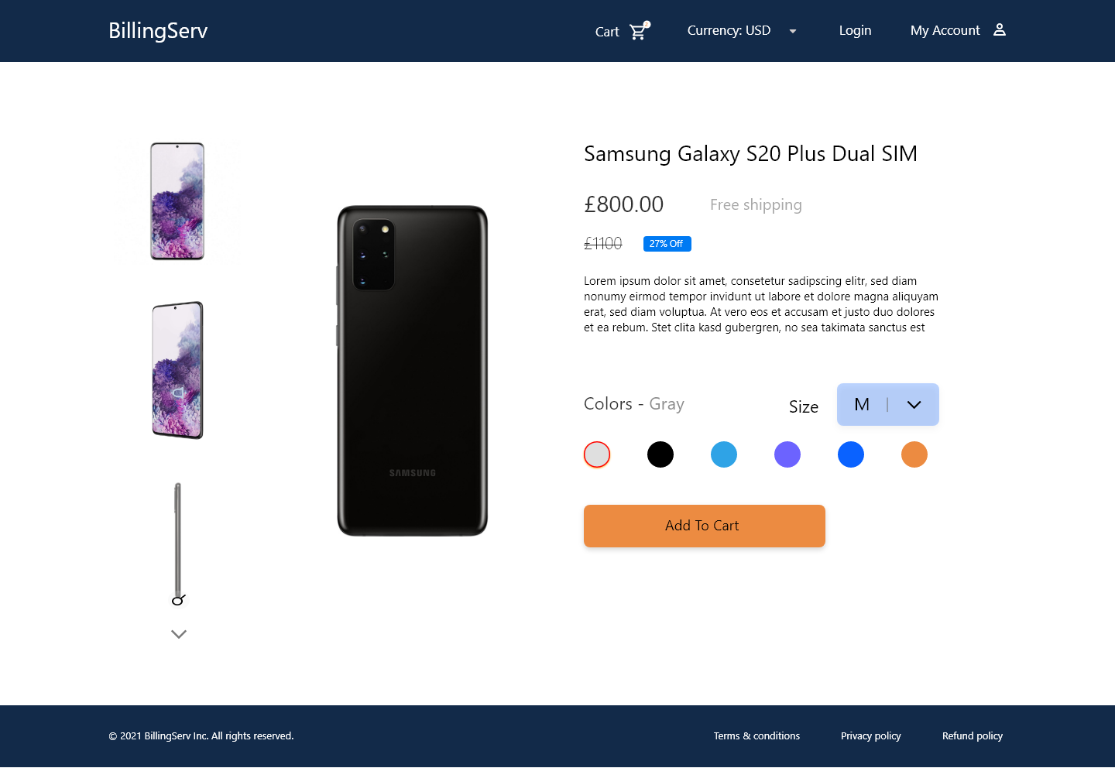Click the My Account user icon
The height and width of the screenshot is (768, 1115).
pos(1000,29)
